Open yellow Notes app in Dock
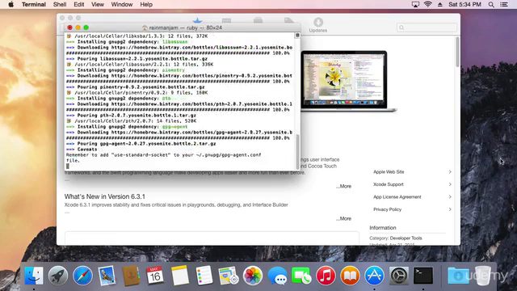 (x=180, y=276)
